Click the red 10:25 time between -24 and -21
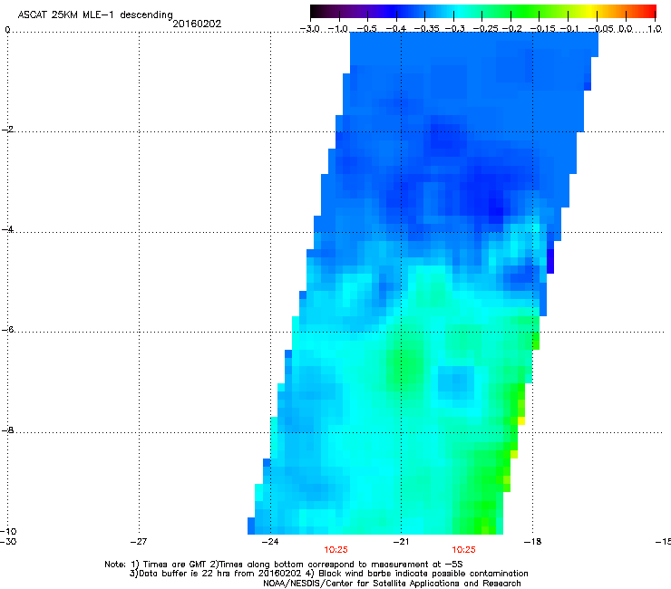The width and height of the screenshot is (671, 589). (335, 550)
